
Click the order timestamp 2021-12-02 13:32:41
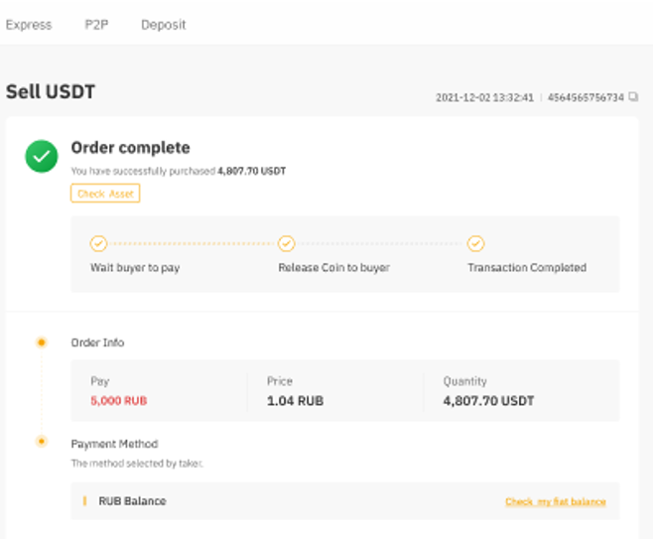click(x=484, y=97)
